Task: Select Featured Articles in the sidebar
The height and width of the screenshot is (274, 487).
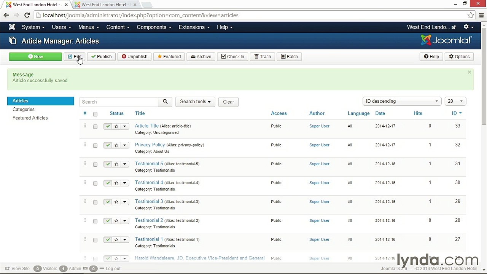Action: click(30, 118)
